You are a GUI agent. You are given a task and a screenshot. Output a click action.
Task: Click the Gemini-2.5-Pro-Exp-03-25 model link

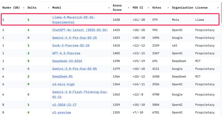(75, 38)
